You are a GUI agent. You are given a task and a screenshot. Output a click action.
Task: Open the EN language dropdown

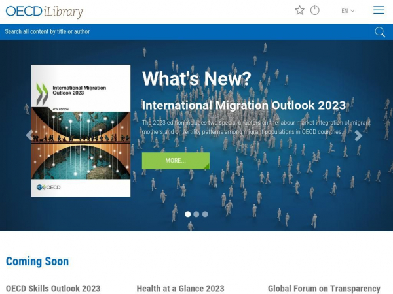pyautogui.click(x=348, y=11)
